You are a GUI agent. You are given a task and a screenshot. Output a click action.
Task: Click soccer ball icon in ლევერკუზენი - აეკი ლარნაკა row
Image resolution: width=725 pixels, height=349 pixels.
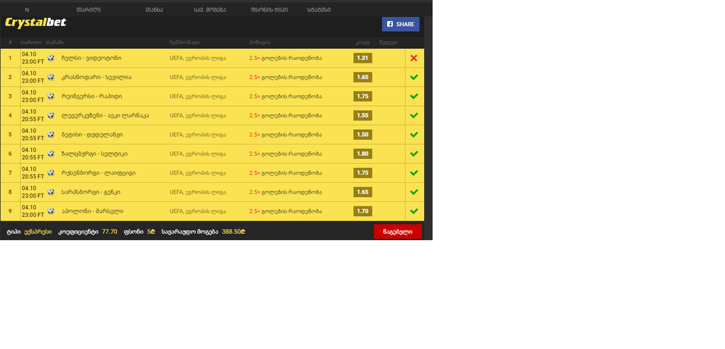tap(51, 115)
